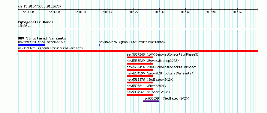Open nsv6513376 (Sedlazeck2020) label

(x=150, y=80)
